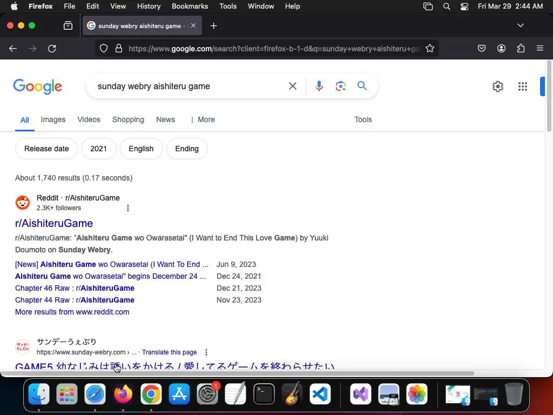This screenshot has height=415, width=553.
Task: Open the History menu
Action: coord(149,6)
